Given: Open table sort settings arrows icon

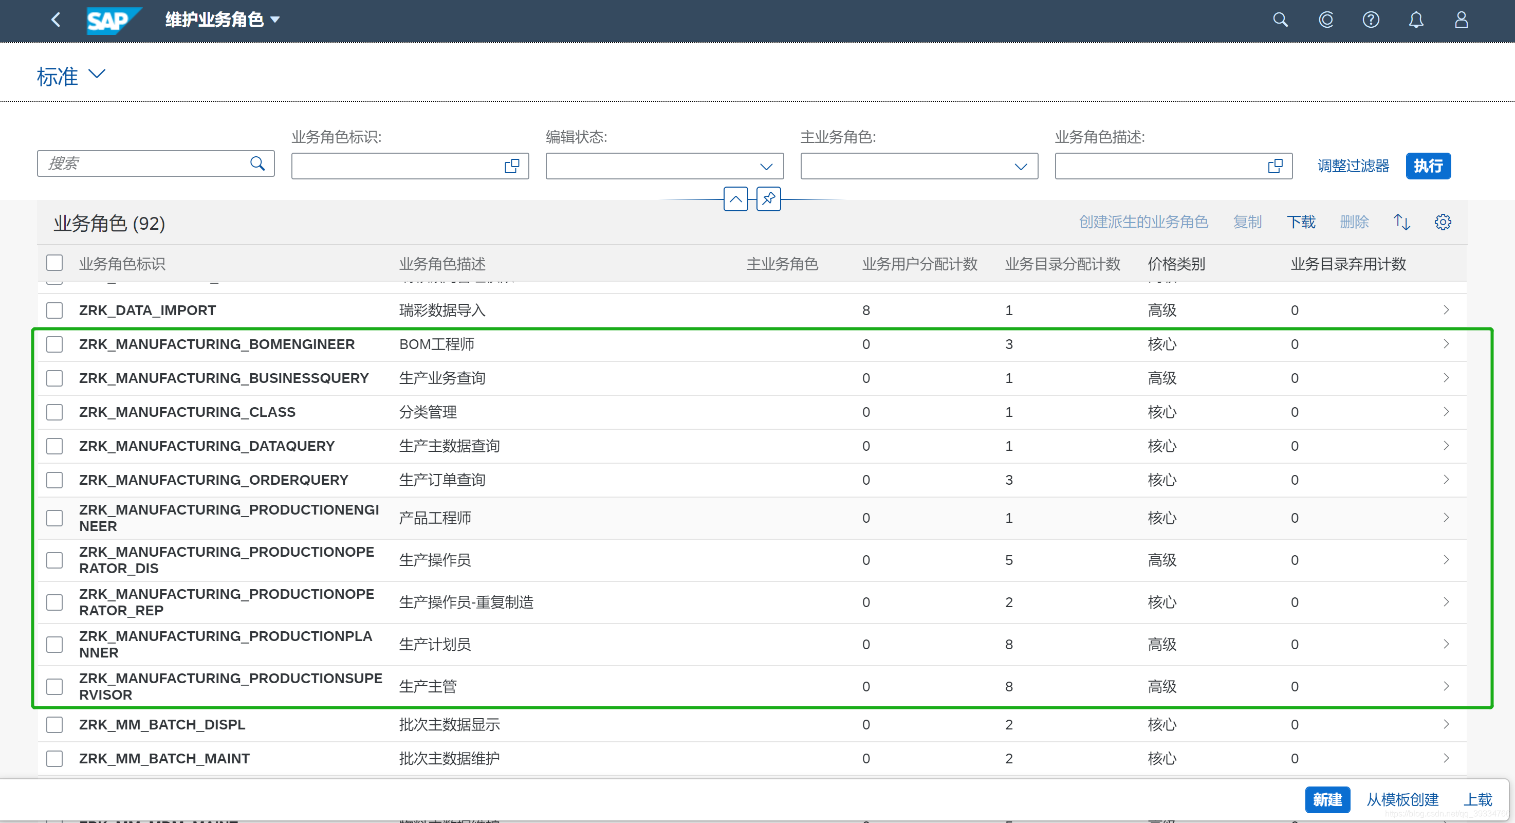Looking at the screenshot, I should coord(1401,222).
